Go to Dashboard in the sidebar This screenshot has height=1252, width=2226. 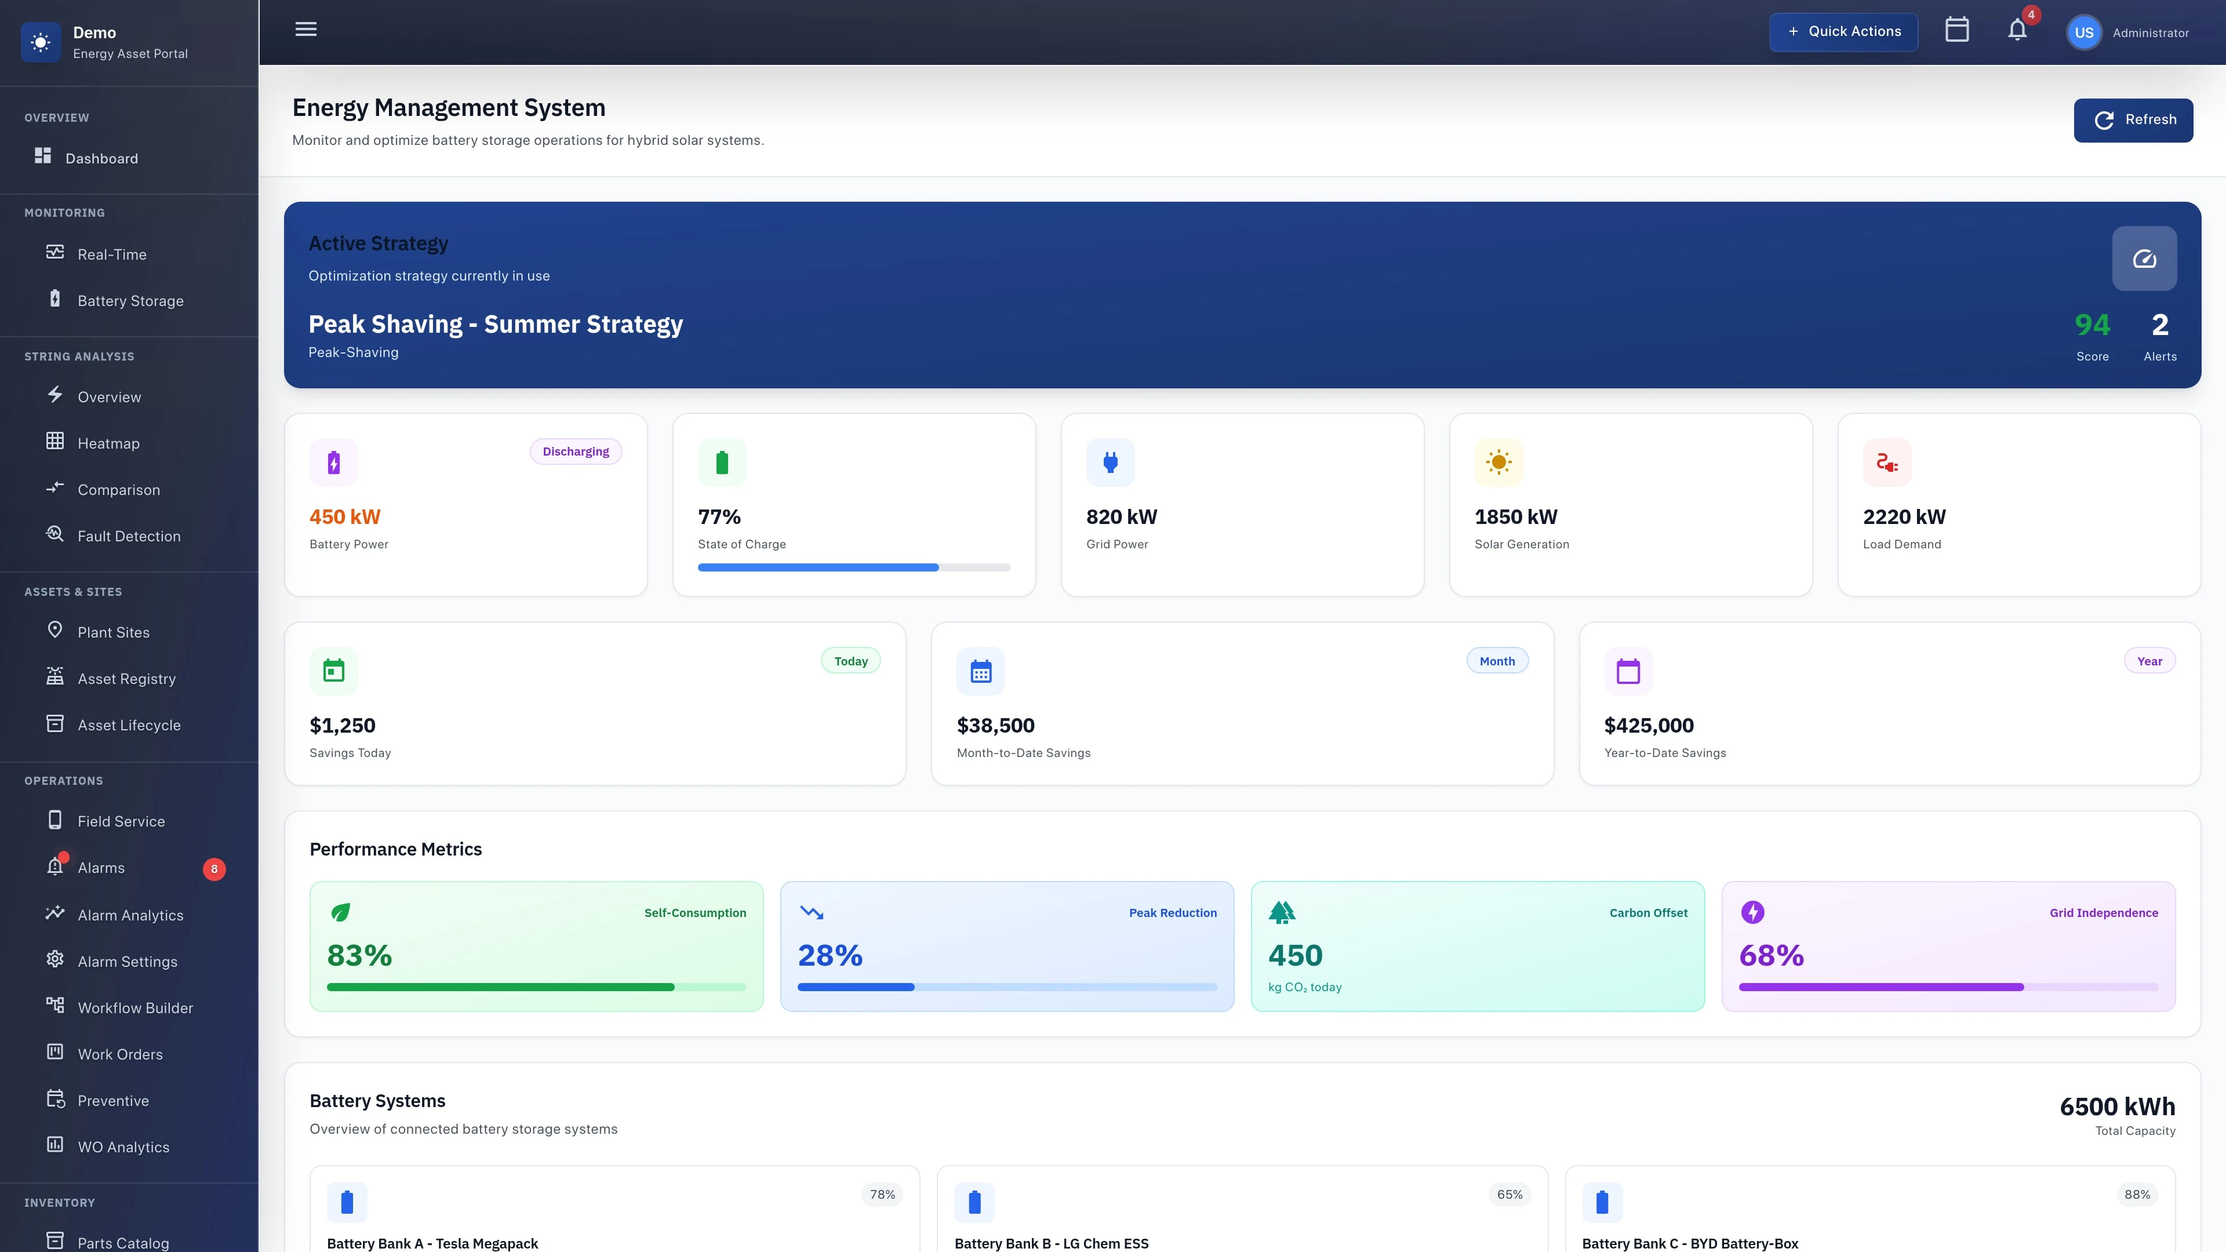point(101,158)
